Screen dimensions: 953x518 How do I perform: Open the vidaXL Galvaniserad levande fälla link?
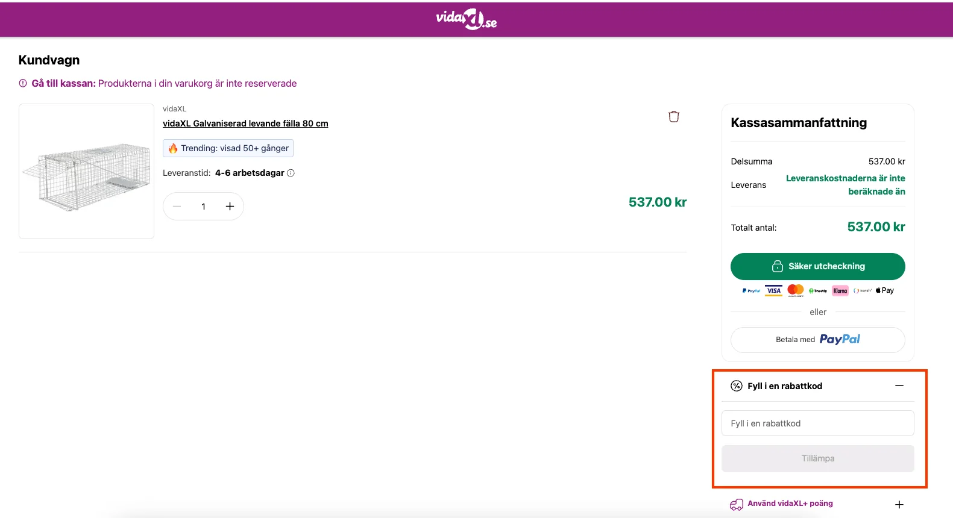pyautogui.click(x=245, y=123)
